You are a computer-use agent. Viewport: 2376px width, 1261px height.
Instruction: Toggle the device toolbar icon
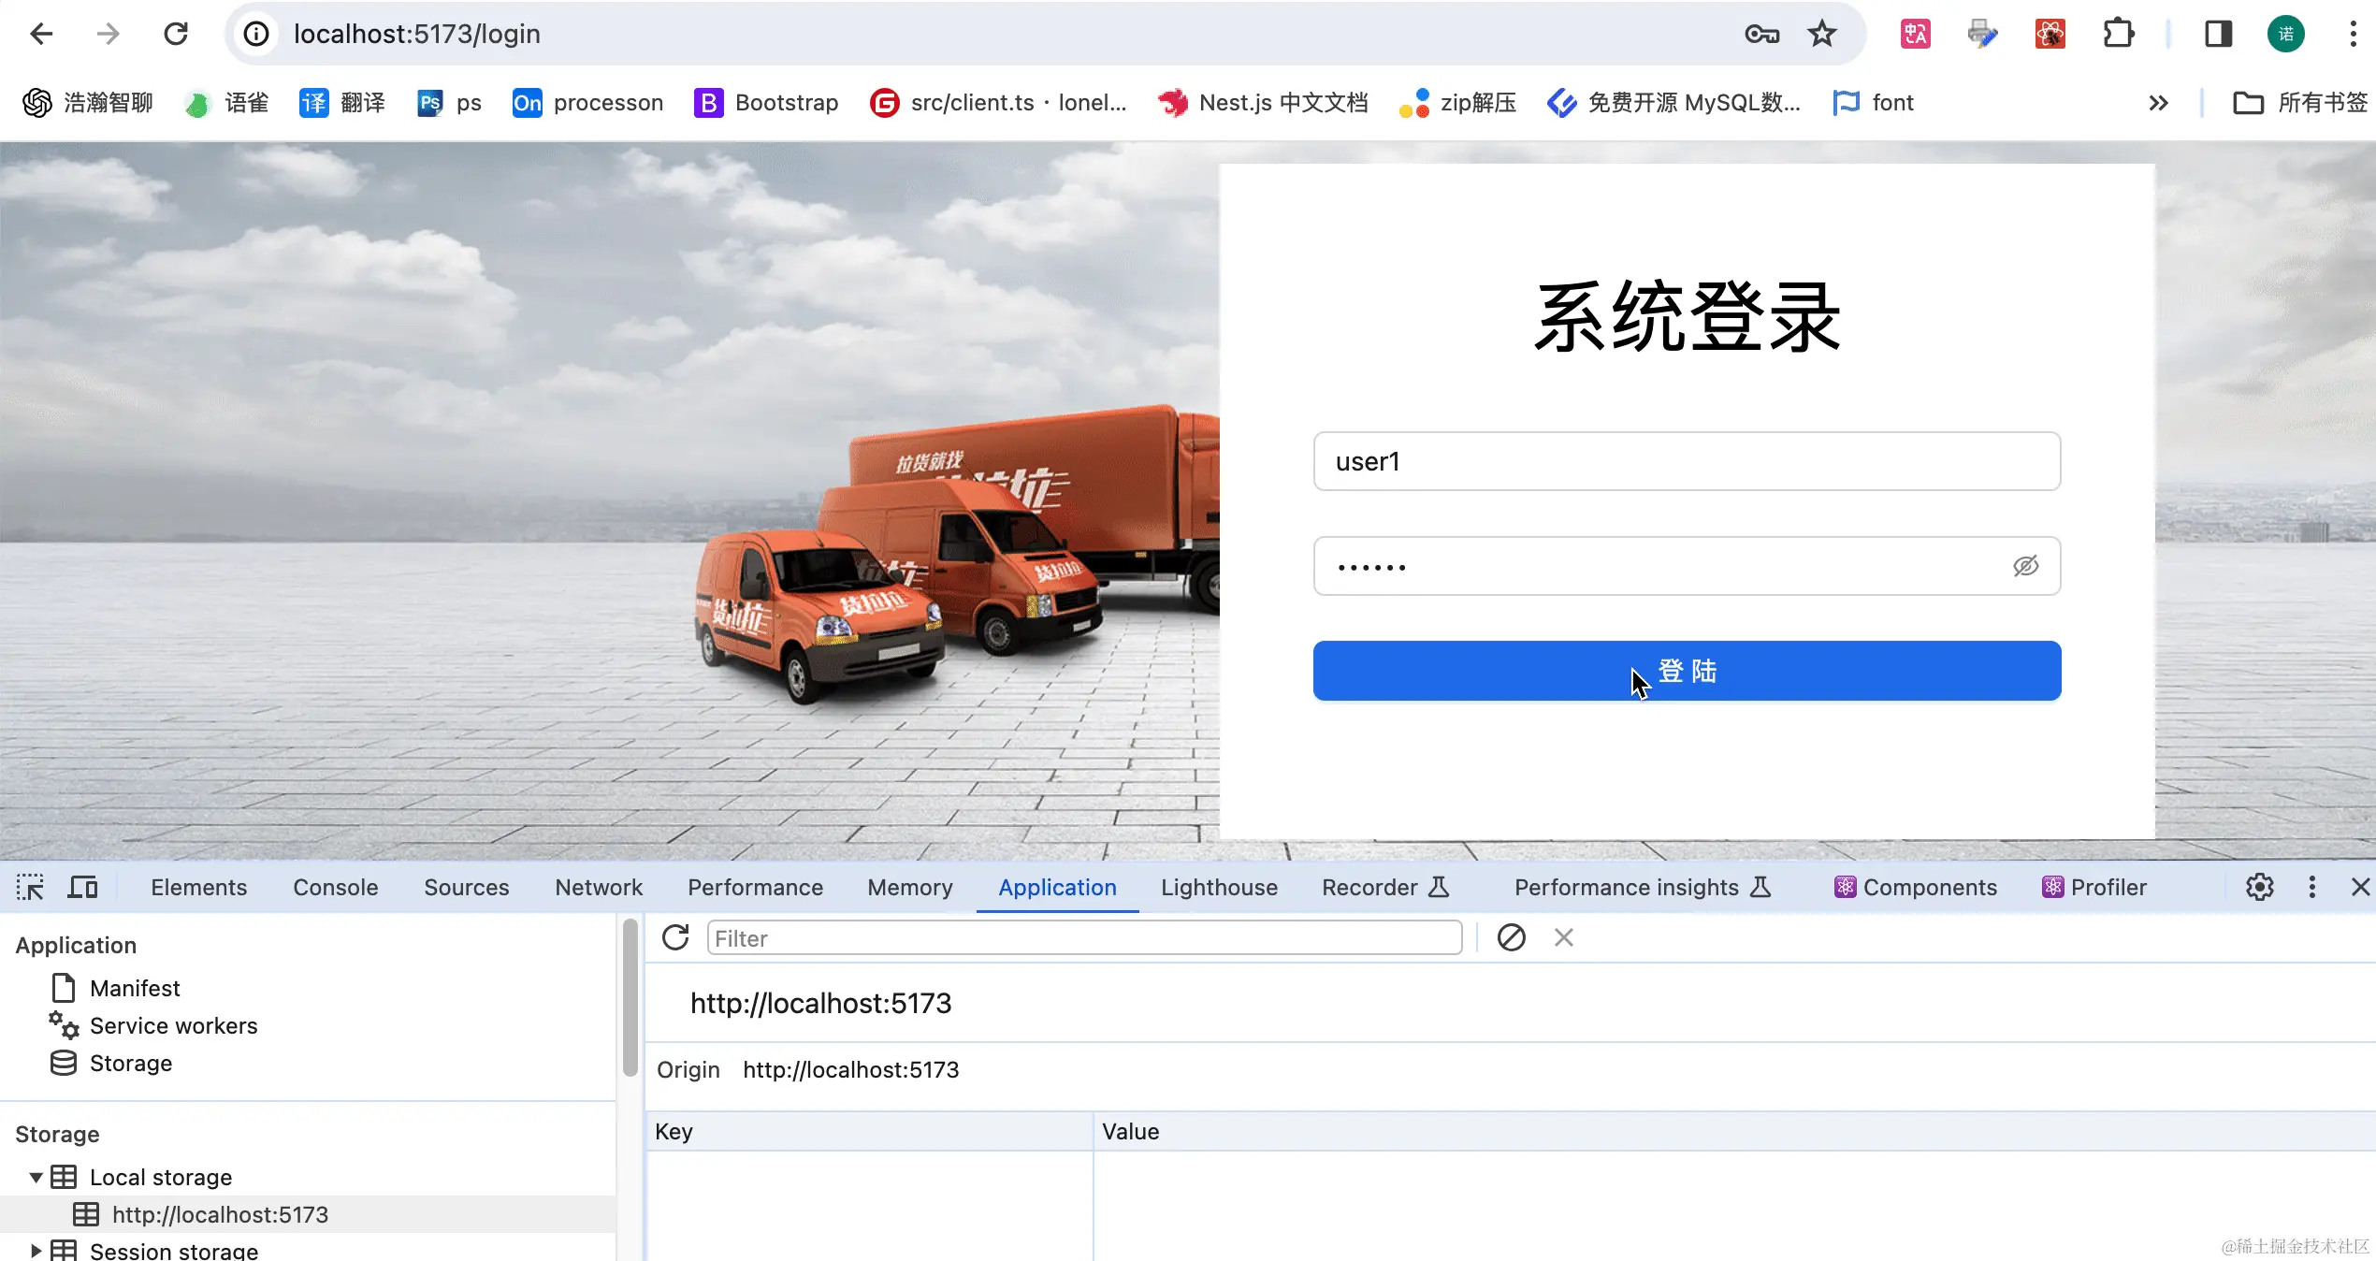[x=82, y=887]
